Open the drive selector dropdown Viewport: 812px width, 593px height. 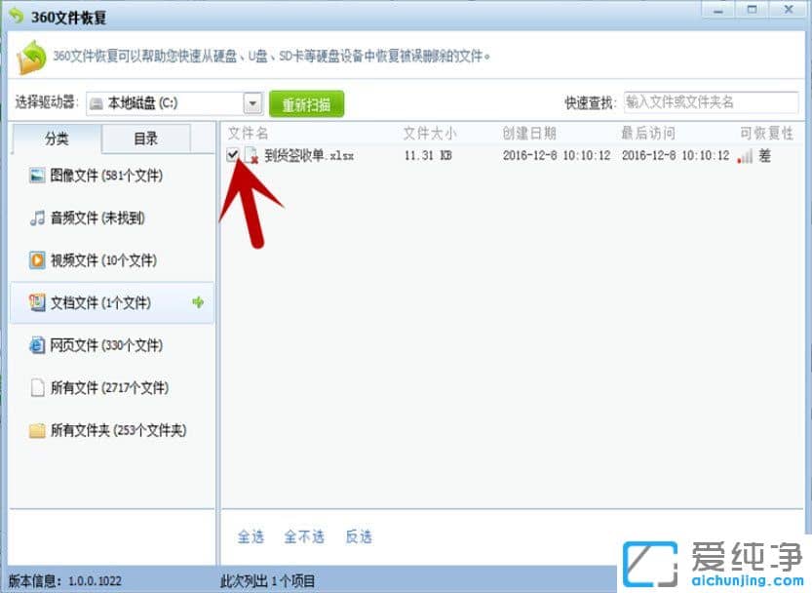click(254, 102)
